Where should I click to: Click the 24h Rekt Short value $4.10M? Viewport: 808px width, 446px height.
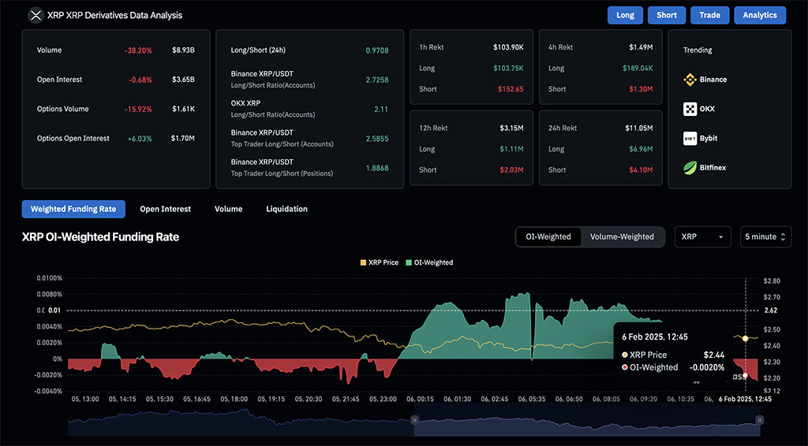(641, 169)
